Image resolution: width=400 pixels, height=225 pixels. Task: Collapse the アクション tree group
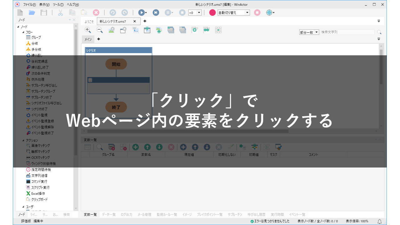point(23,140)
